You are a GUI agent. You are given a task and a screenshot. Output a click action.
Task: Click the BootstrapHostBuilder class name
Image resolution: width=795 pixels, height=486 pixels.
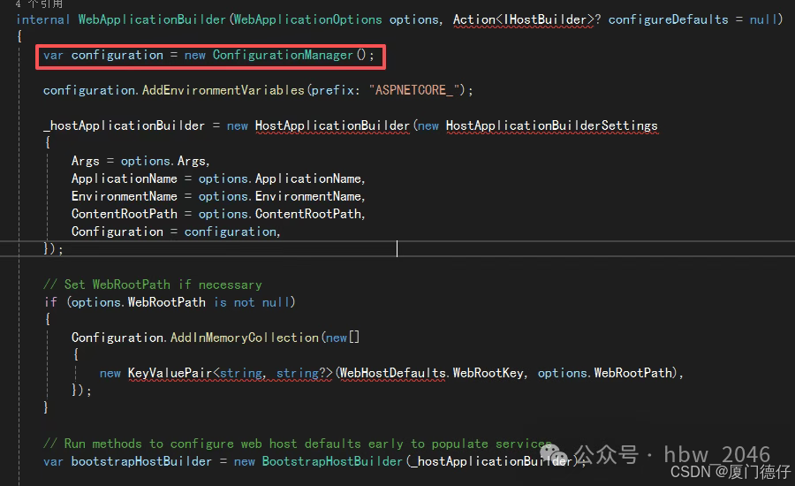pos(332,461)
